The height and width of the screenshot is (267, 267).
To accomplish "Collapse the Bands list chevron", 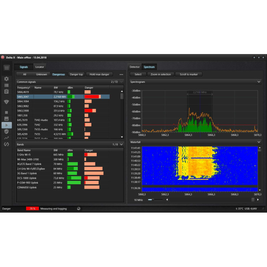I will click(x=121, y=145).
